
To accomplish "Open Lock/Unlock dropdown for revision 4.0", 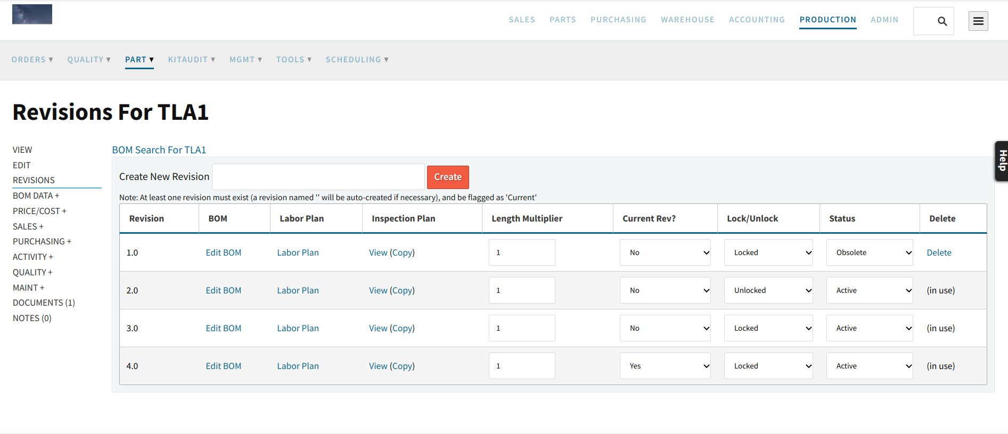I will [768, 366].
